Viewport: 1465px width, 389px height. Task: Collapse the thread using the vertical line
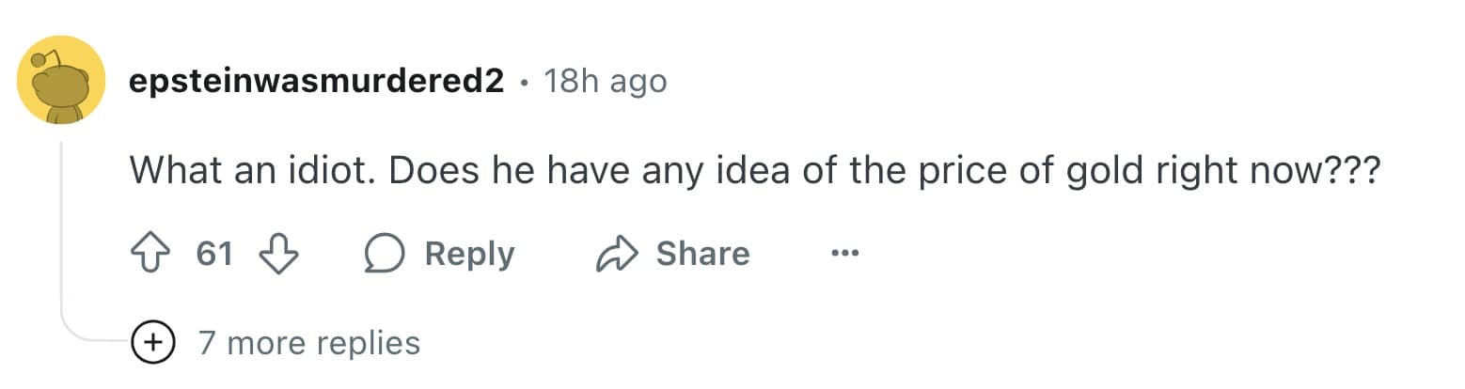61,235
